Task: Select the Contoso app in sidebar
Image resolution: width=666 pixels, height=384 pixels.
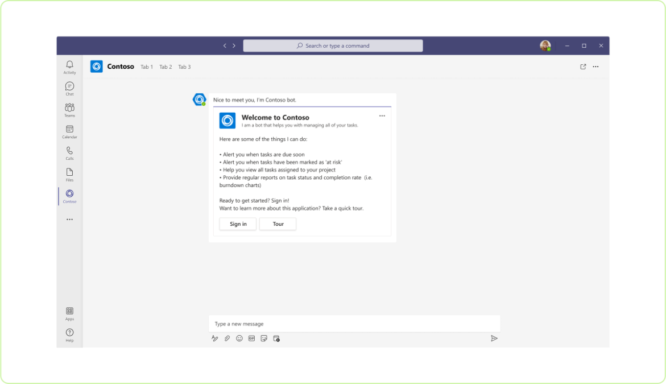Action: 69,196
